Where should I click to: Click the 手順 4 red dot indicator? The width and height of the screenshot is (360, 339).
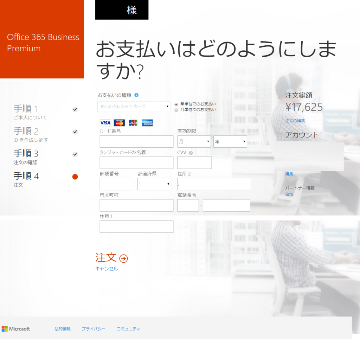(x=75, y=177)
